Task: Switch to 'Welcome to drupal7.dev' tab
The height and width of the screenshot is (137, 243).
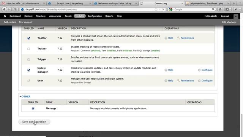Action: (x=115, y=3)
